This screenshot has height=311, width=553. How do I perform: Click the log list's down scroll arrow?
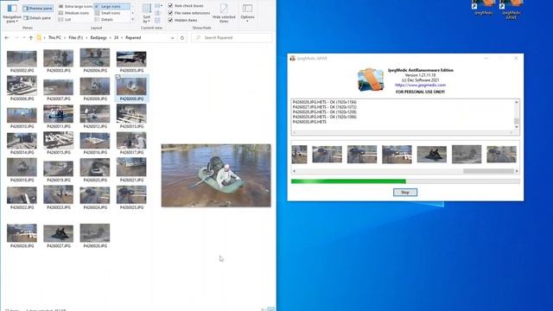517,127
